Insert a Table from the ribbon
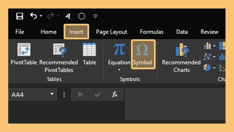Viewport: 234px width, 132px height. [89, 54]
